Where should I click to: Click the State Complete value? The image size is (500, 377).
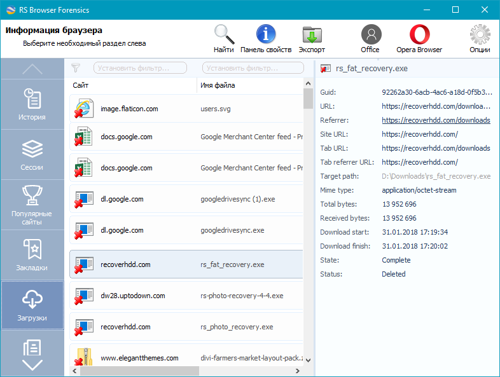click(x=396, y=260)
